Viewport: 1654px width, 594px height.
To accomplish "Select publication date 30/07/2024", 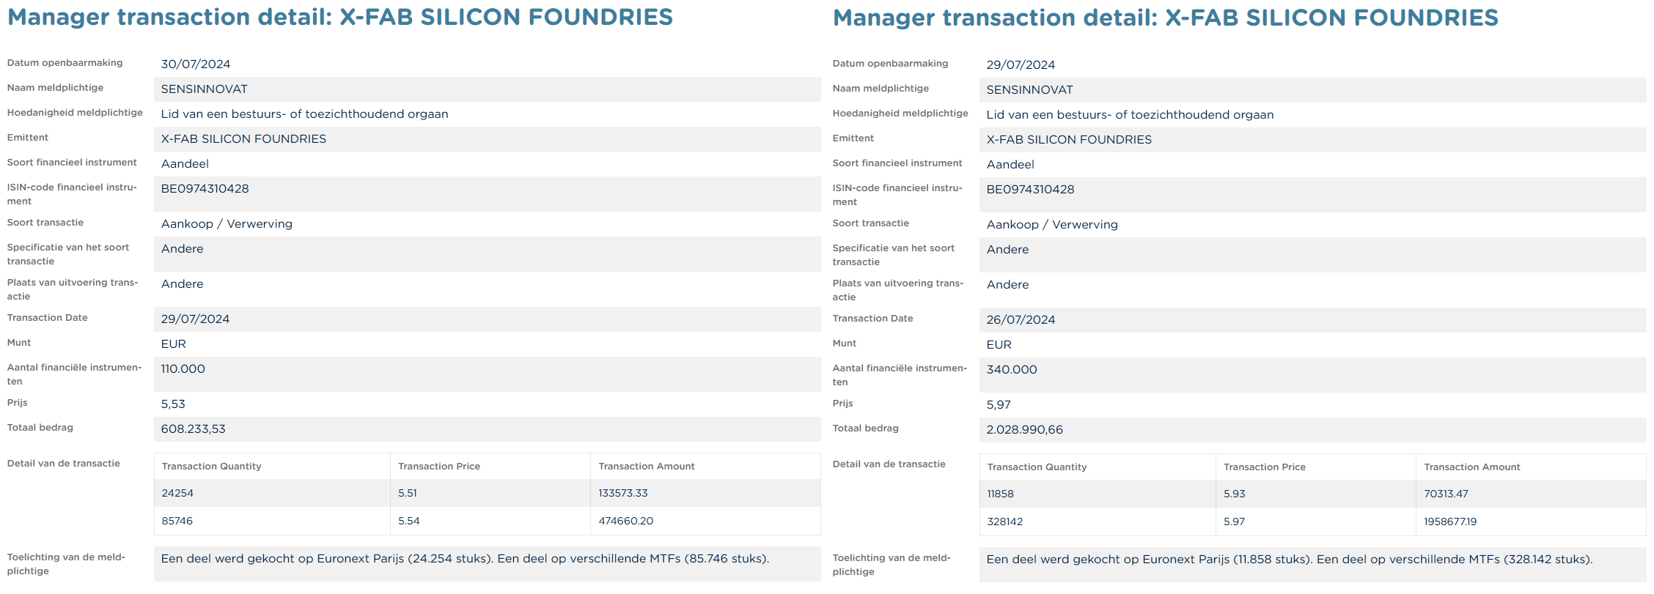I will point(196,64).
